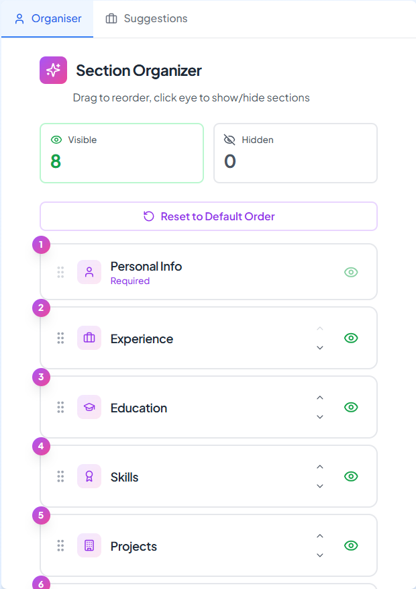Click the Skills ribbon badge icon
The image size is (416, 589).
pyautogui.click(x=89, y=476)
